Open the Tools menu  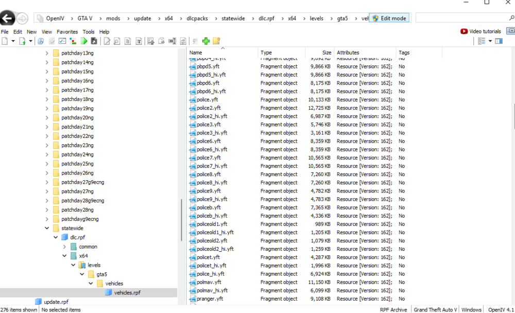click(x=88, y=31)
